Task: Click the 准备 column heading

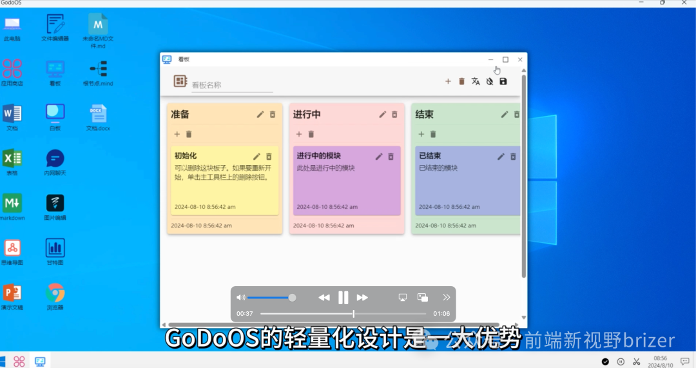Action: tap(180, 115)
